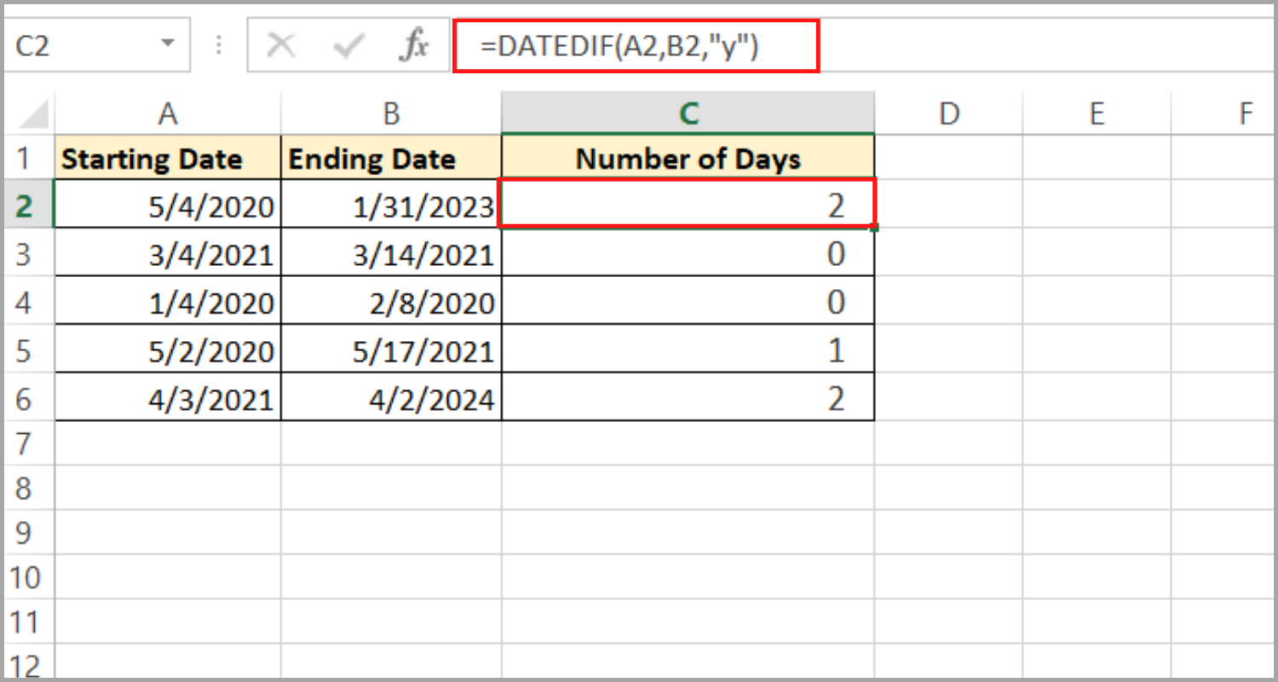Expand the Name Box dropdown arrow
This screenshot has width=1278, height=682.
click(167, 43)
